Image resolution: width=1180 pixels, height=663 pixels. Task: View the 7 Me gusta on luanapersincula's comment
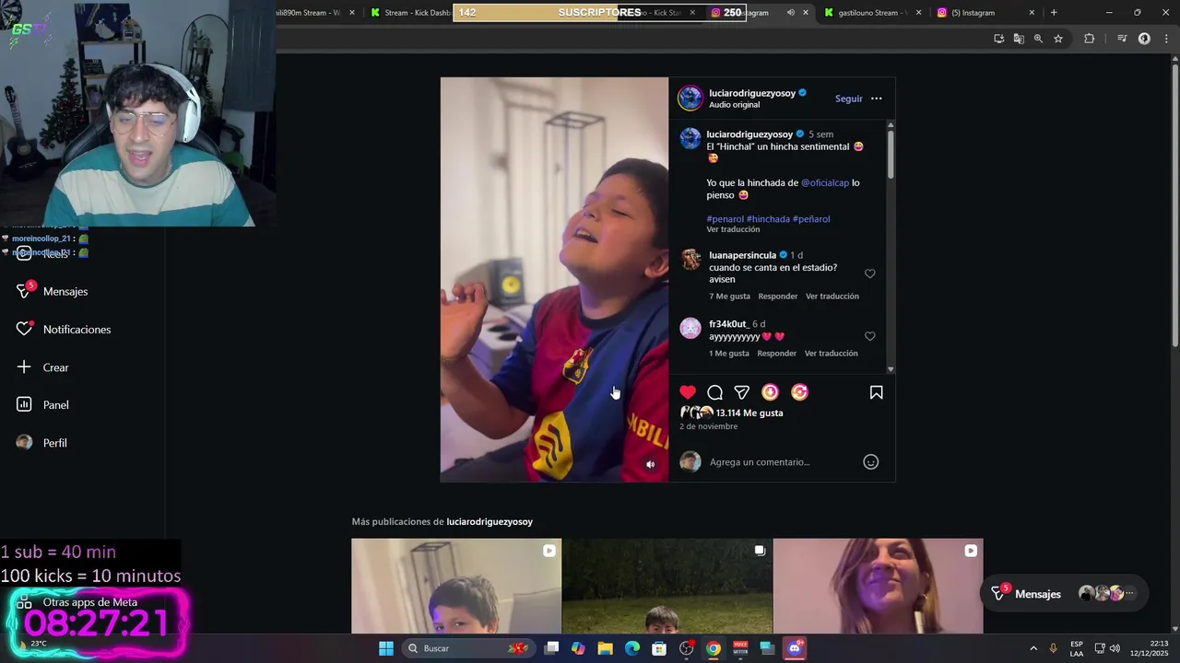coord(729,297)
